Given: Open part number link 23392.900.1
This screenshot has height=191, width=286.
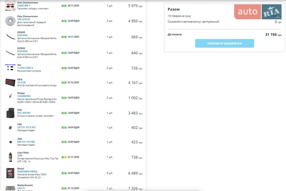Looking at the screenshot, I should [x=24, y=6].
